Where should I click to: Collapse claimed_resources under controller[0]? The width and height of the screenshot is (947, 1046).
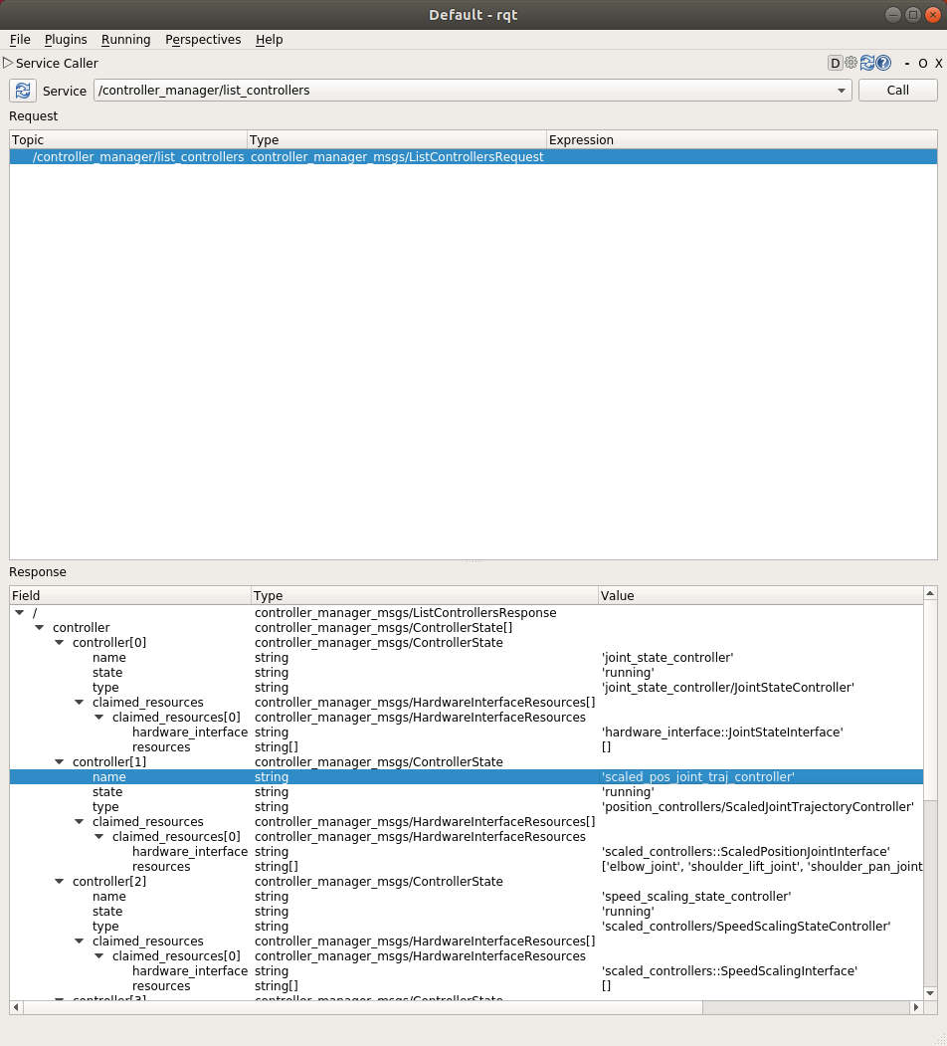pyautogui.click(x=80, y=703)
